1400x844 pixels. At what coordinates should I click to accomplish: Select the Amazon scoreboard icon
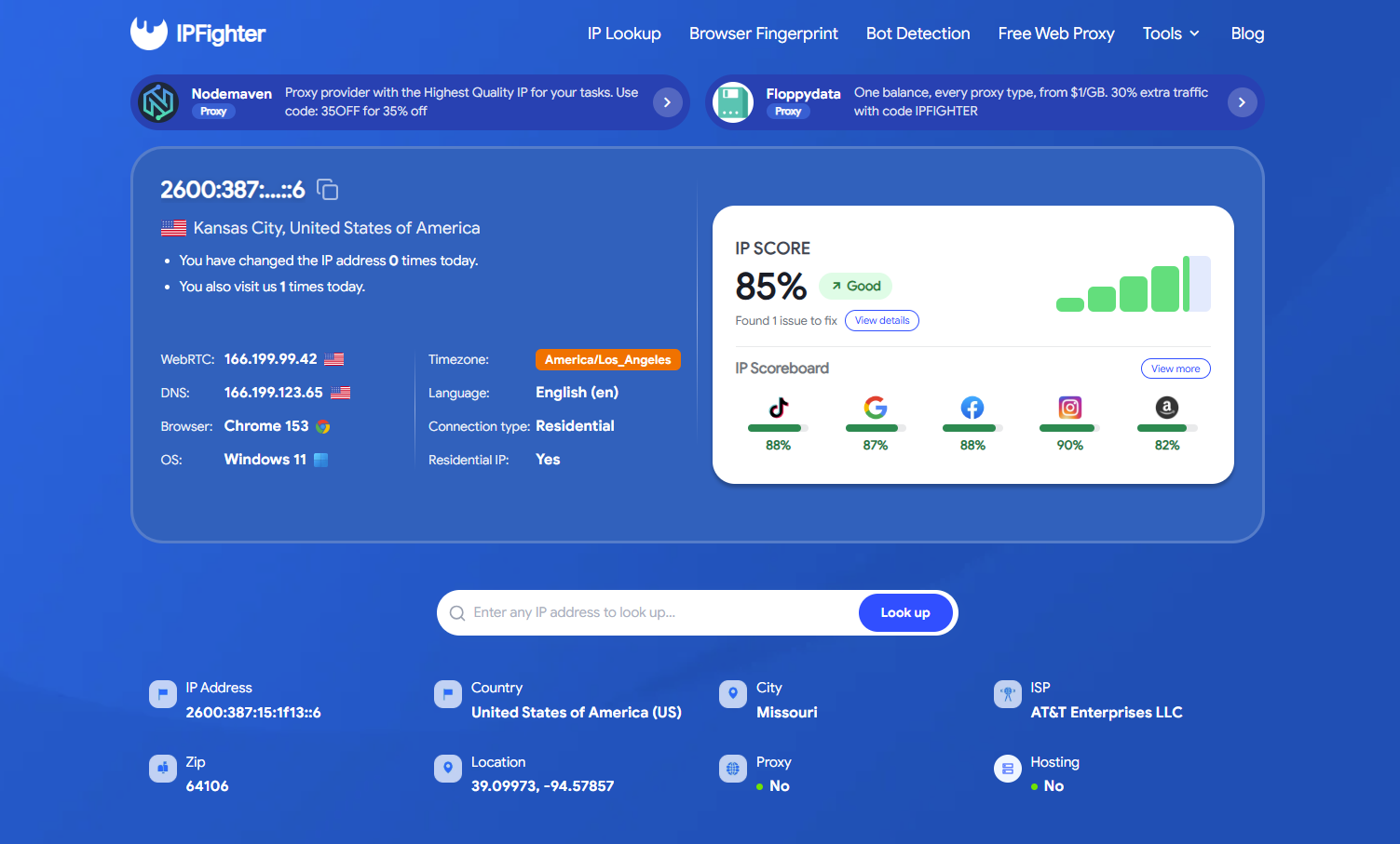1167,408
